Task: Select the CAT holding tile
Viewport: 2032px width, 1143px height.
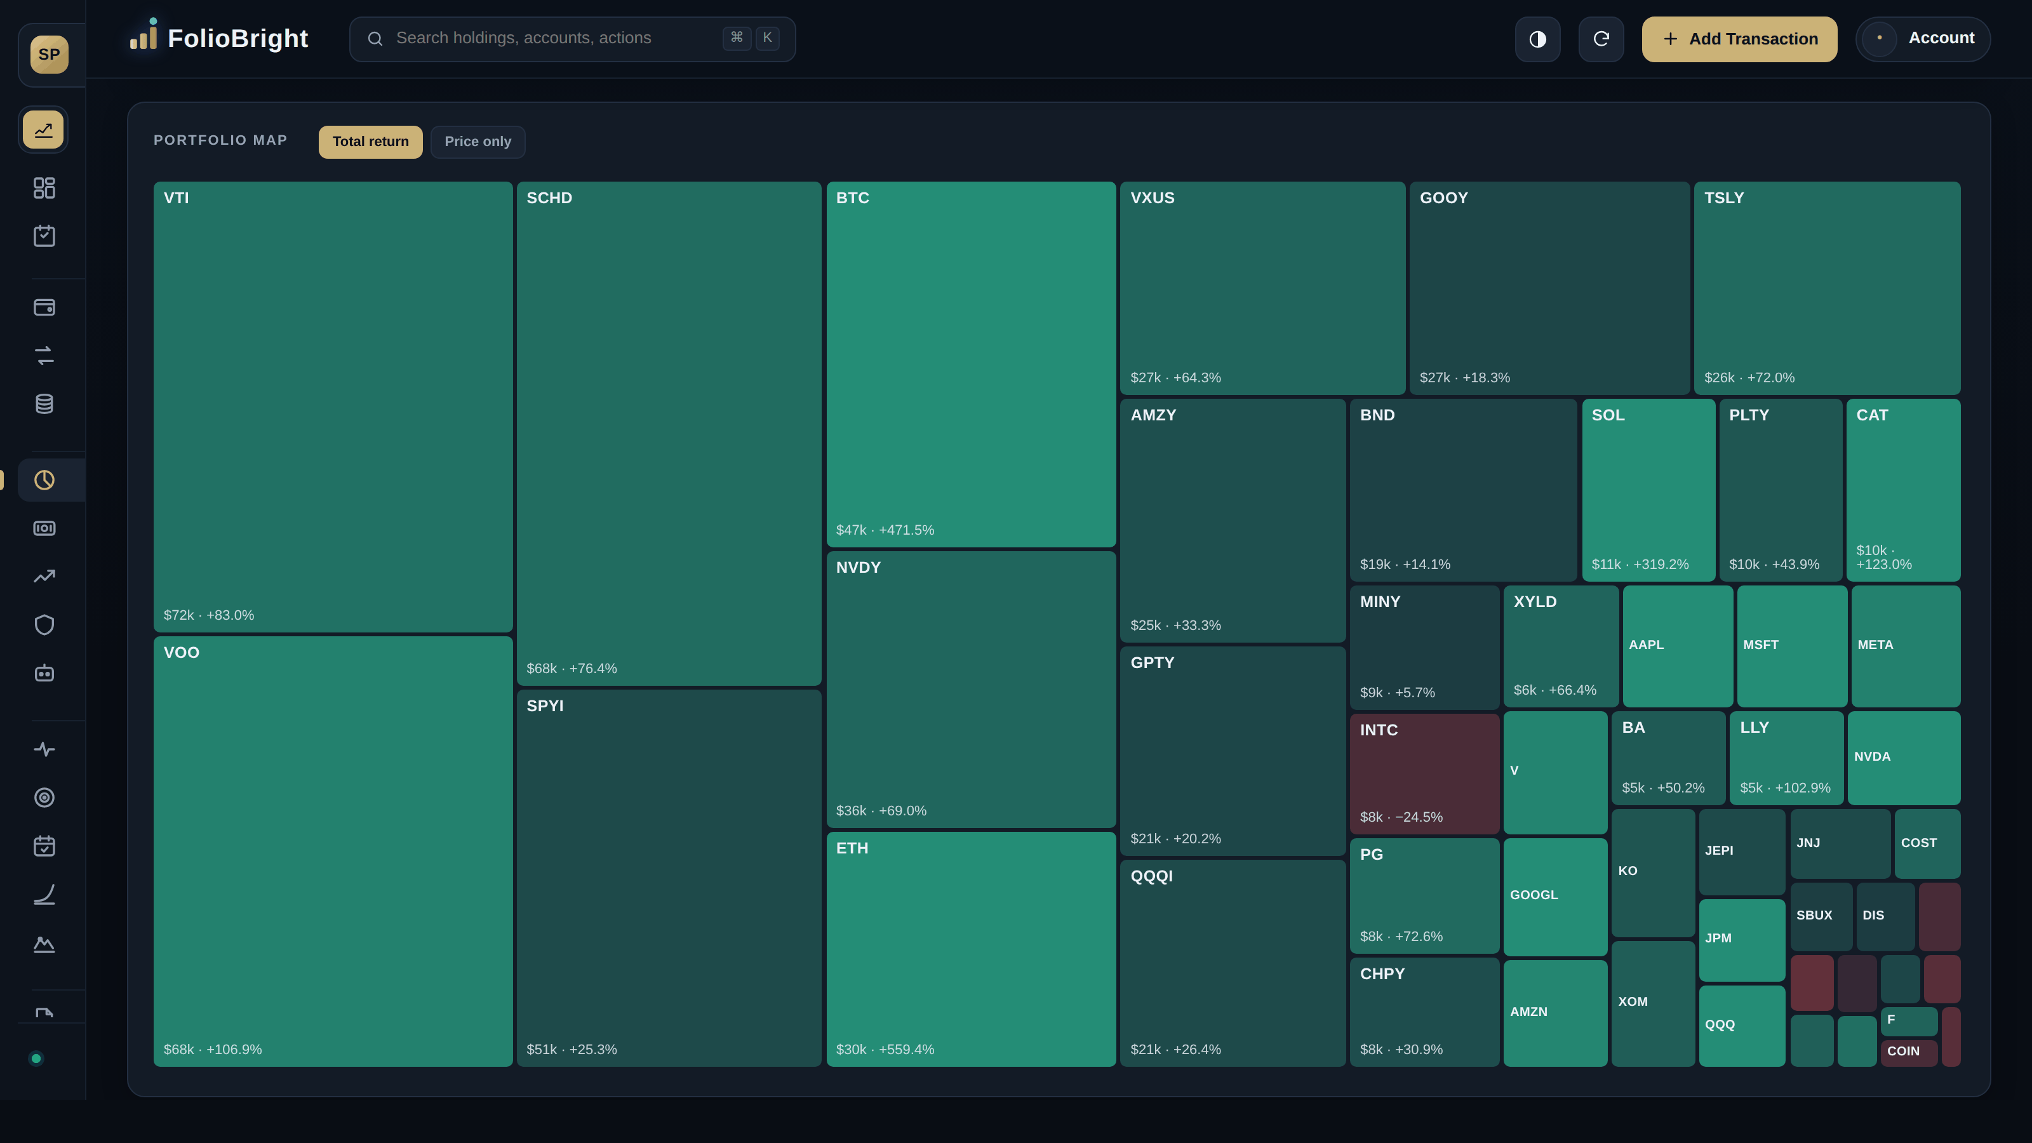Action: coord(1904,490)
